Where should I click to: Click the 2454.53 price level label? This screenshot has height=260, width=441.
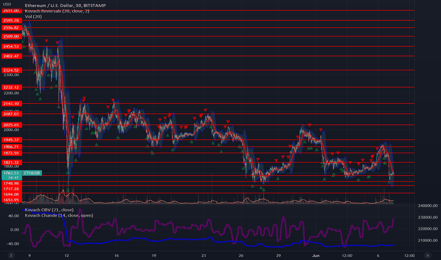pos(11,46)
